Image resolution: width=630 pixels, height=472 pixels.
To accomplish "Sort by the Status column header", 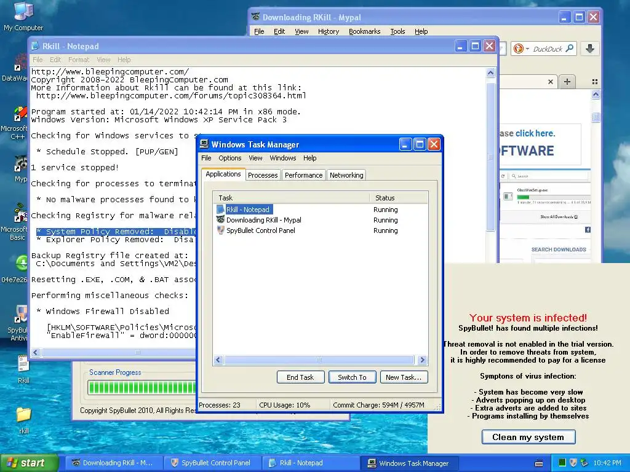I will click(x=399, y=198).
